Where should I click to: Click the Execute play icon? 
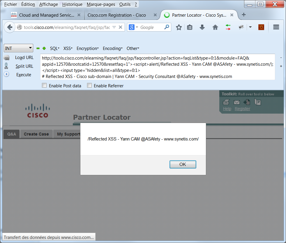(x=6, y=74)
